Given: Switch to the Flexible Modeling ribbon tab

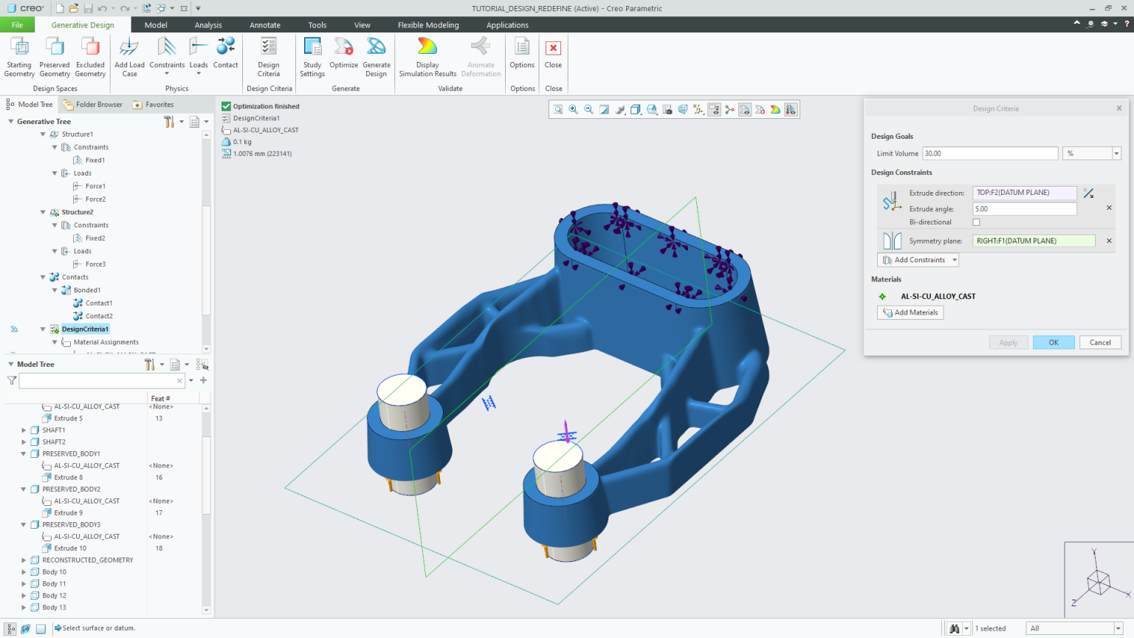Looking at the screenshot, I should [x=428, y=24].
